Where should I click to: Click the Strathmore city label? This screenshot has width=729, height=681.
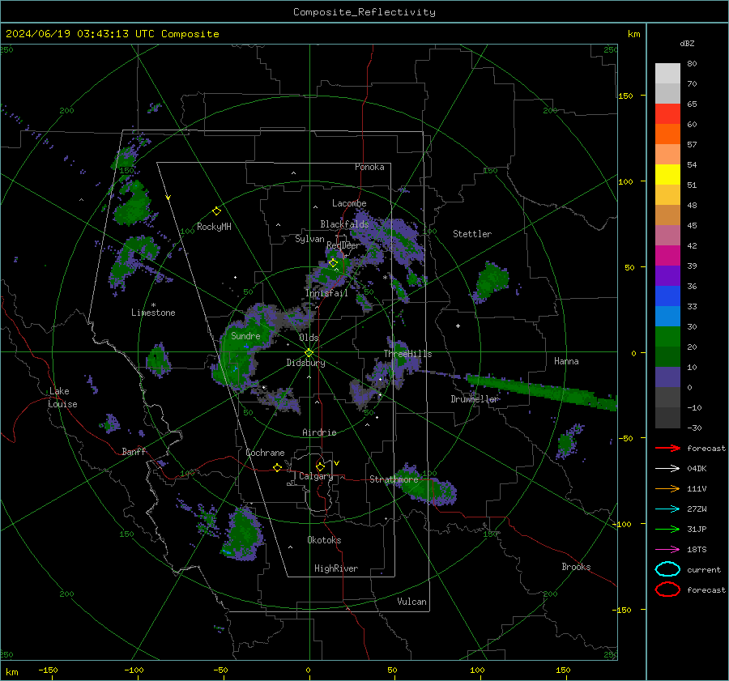(394, 479)
